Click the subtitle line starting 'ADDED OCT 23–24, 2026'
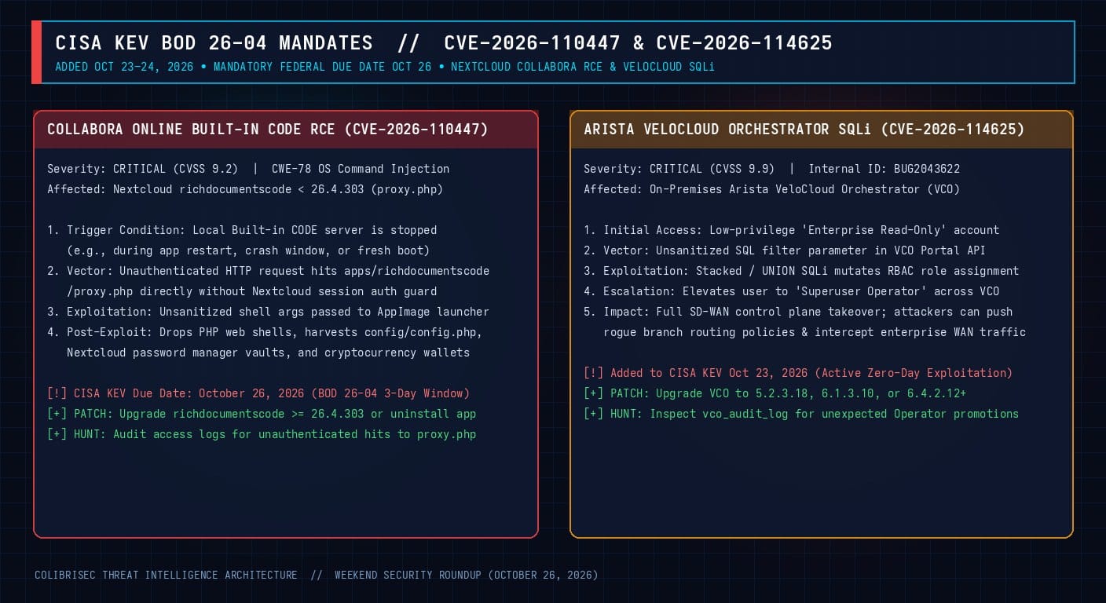The width and height of the screenshot is (1106, 603). point(385,67)
